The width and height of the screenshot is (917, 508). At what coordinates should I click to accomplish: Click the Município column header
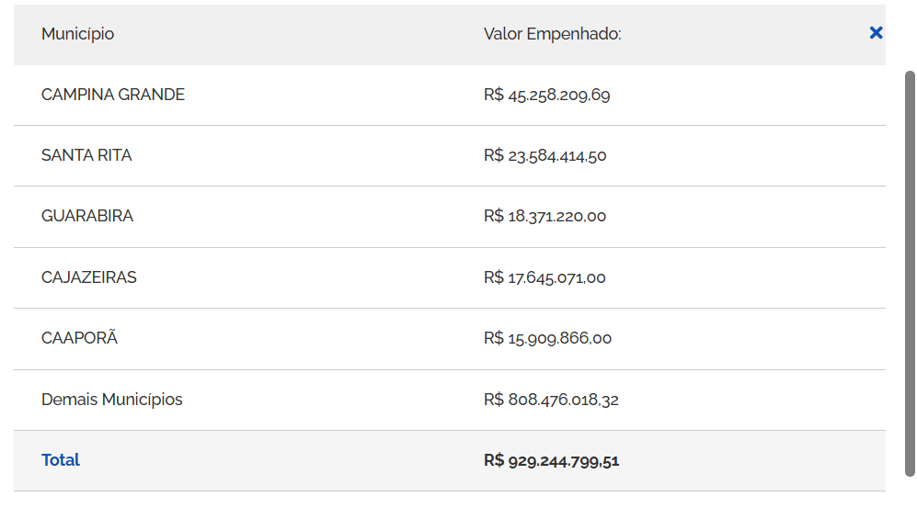click(x=78, y=34)
